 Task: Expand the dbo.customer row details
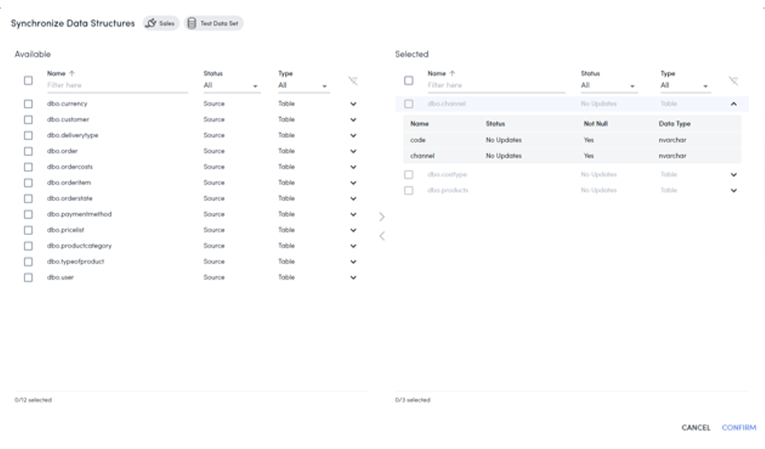[353, 120]
